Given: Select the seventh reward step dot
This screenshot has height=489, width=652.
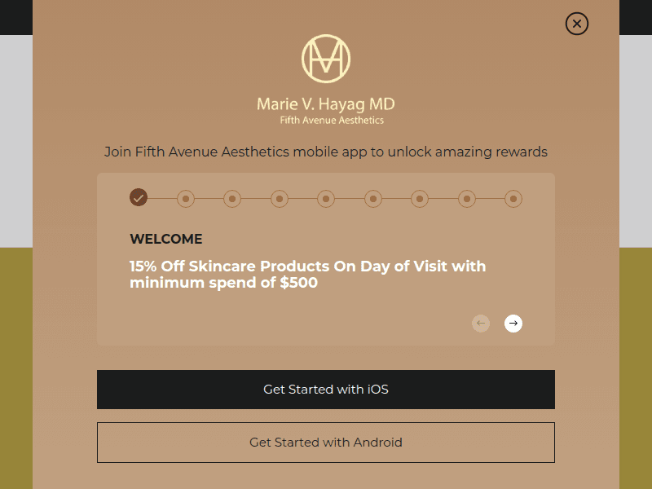Looking at the screenshot, I should (420, 199).
